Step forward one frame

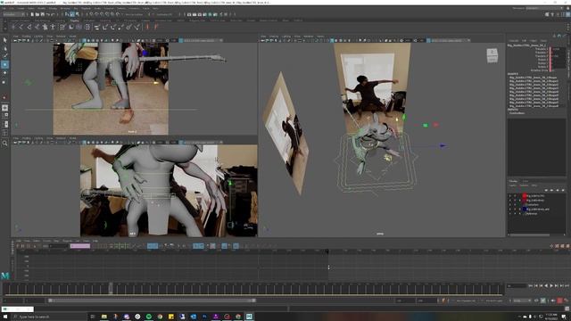(557, 286)
